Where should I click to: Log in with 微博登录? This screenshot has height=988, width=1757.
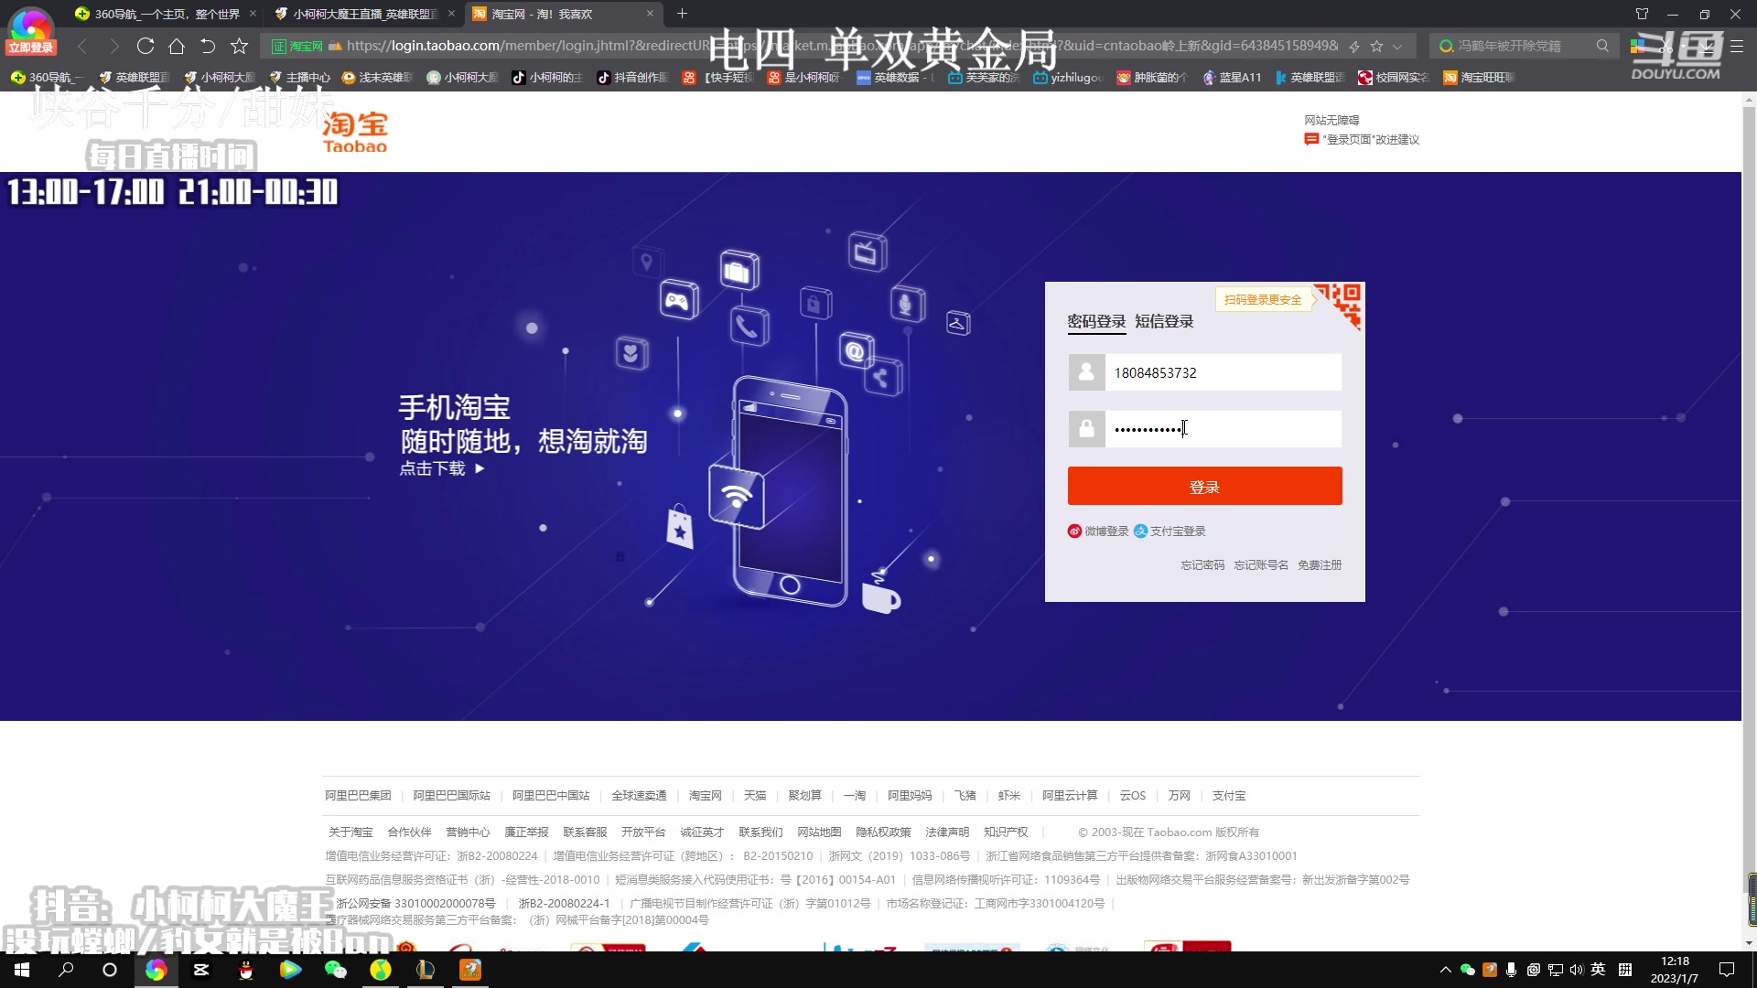(x=1098, y=531)
